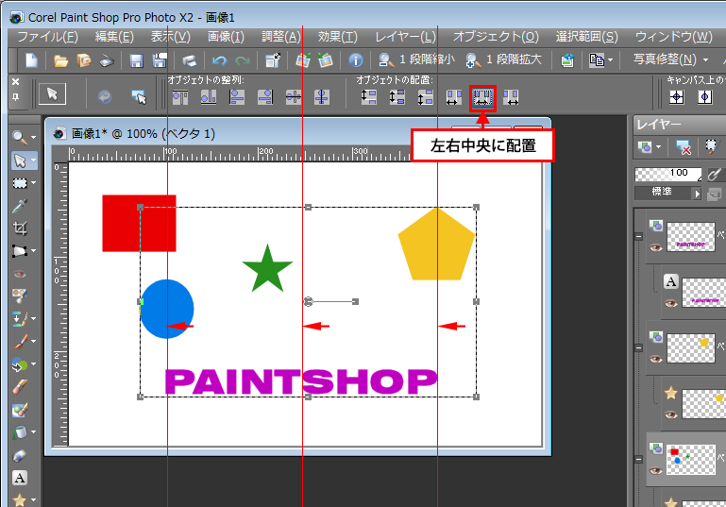Open the オブジェクト(O) menu
Image resolution: width=726 pixels, height=507 pixels.
tap(496, 37)
